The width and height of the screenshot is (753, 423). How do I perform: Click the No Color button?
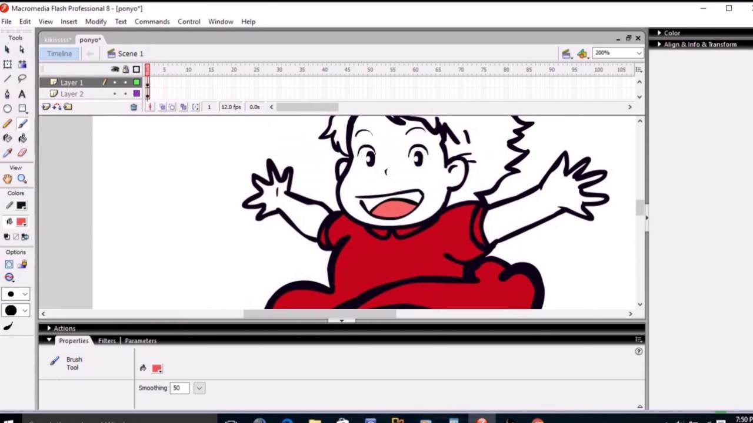[16, 237]
